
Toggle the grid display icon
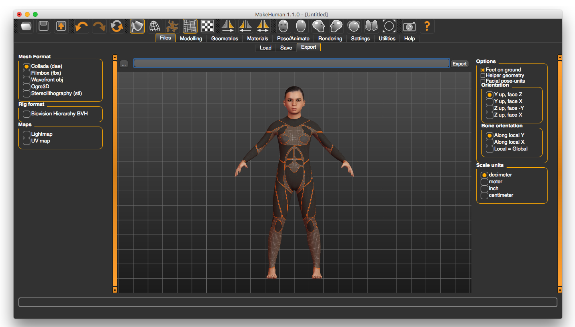point(190,26)
